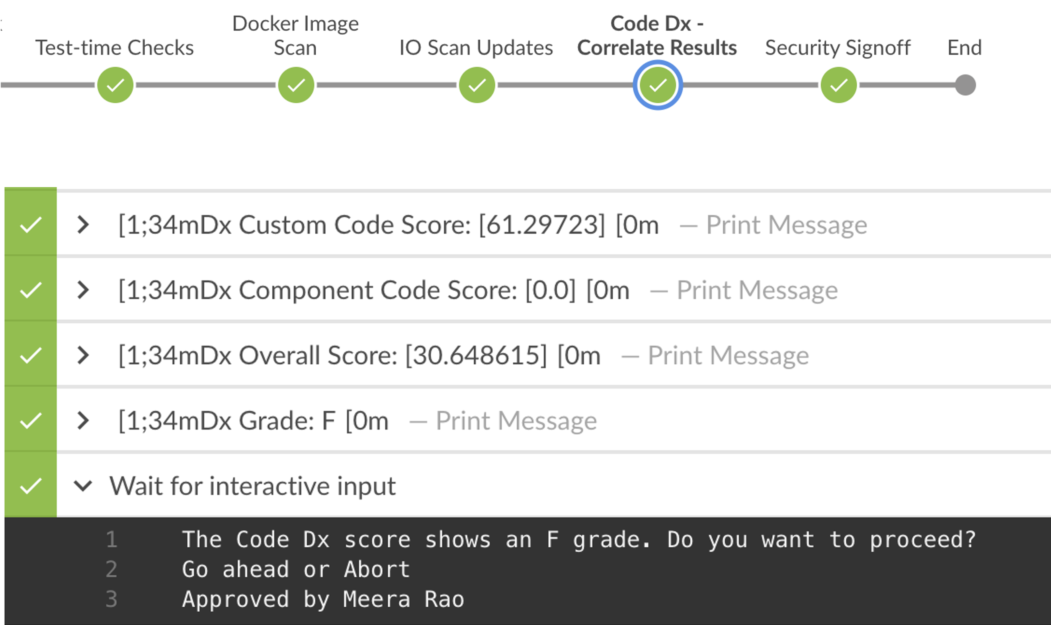Open the IO Scan Updates stage circle
The image size is (1051, 625).
(477, 85)
